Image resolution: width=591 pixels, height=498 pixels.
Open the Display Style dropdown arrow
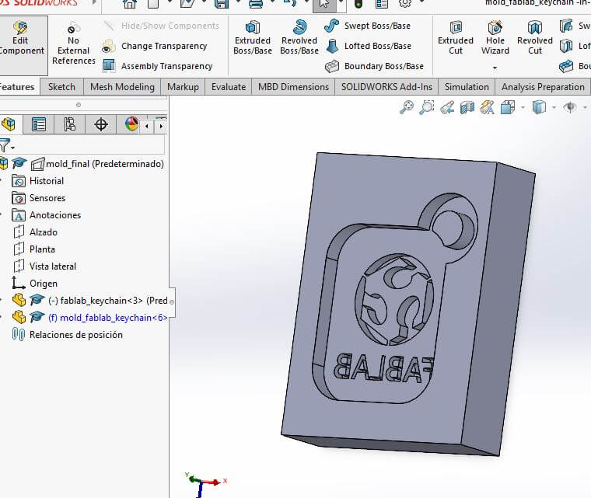(554, 108)
